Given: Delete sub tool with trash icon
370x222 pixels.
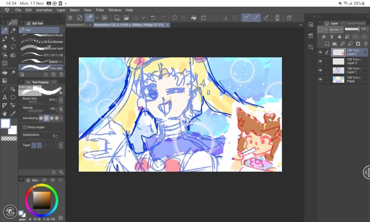Looking at the screenshot, I should (61, 74).
